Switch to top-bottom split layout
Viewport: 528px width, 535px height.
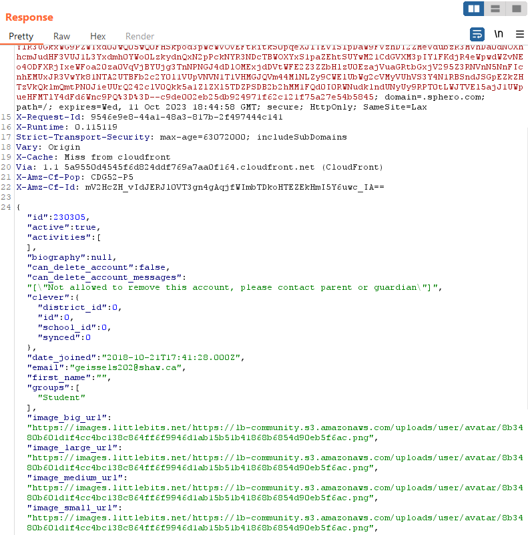pos(495,9)
